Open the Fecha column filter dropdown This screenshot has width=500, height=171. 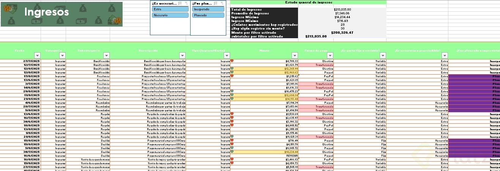(x=37, y=55)
